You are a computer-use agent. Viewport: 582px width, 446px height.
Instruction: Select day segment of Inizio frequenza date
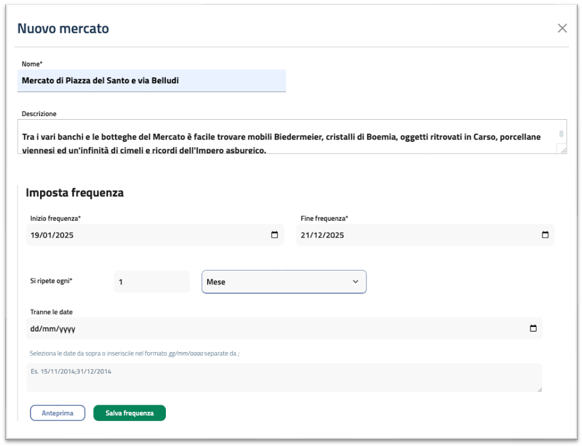(35, 235)
